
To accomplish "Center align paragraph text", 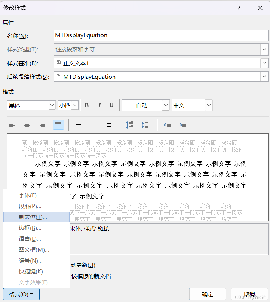I will pyautogui.click(x=27, y=125).
